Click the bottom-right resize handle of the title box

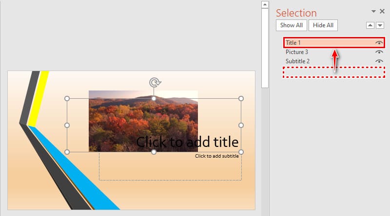point(241,152)
